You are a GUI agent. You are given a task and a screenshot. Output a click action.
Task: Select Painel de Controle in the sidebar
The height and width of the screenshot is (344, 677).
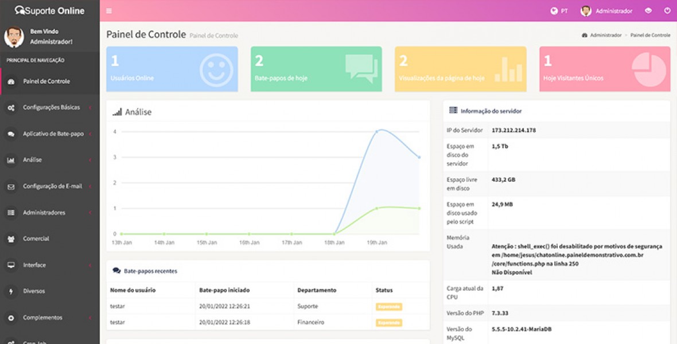(50, 81)
